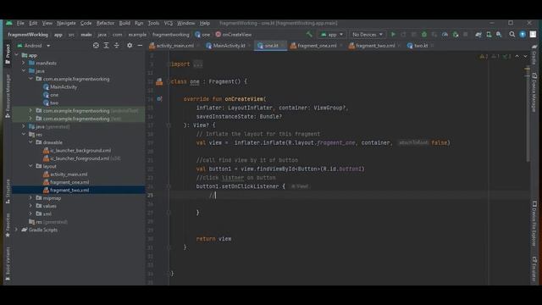Click Attach Debugger to Android Process icon
542x305 pixels.
pyautogui.click(x=456, y=34)
